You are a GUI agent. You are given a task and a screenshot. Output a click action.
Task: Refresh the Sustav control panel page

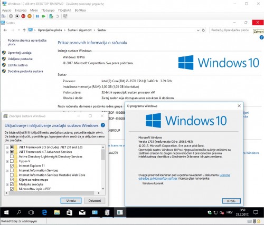click(x=203, y=30)
